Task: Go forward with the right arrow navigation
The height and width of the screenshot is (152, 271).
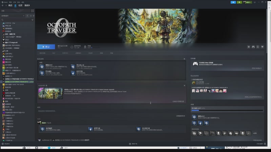Action: pos(6,5)
